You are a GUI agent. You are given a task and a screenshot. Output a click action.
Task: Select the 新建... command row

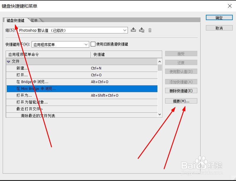coord(82,68)
